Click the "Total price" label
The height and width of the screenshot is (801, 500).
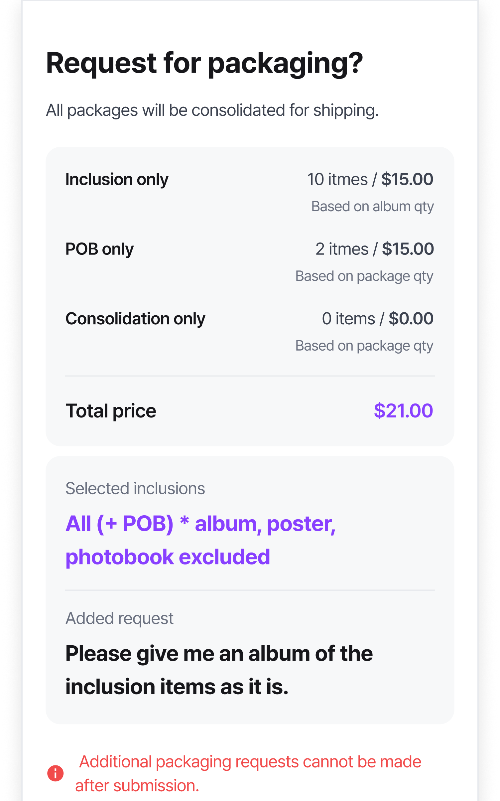pyautogui.click(x=111, y=411)
